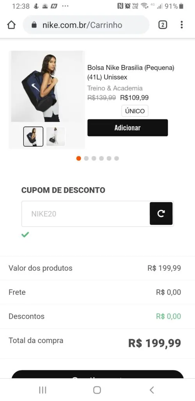Image resolution: width=195 pixels, height=401 pixels.
Task: Open the Bolsa Nike Brasilia product title
Action: coord(131,73)
